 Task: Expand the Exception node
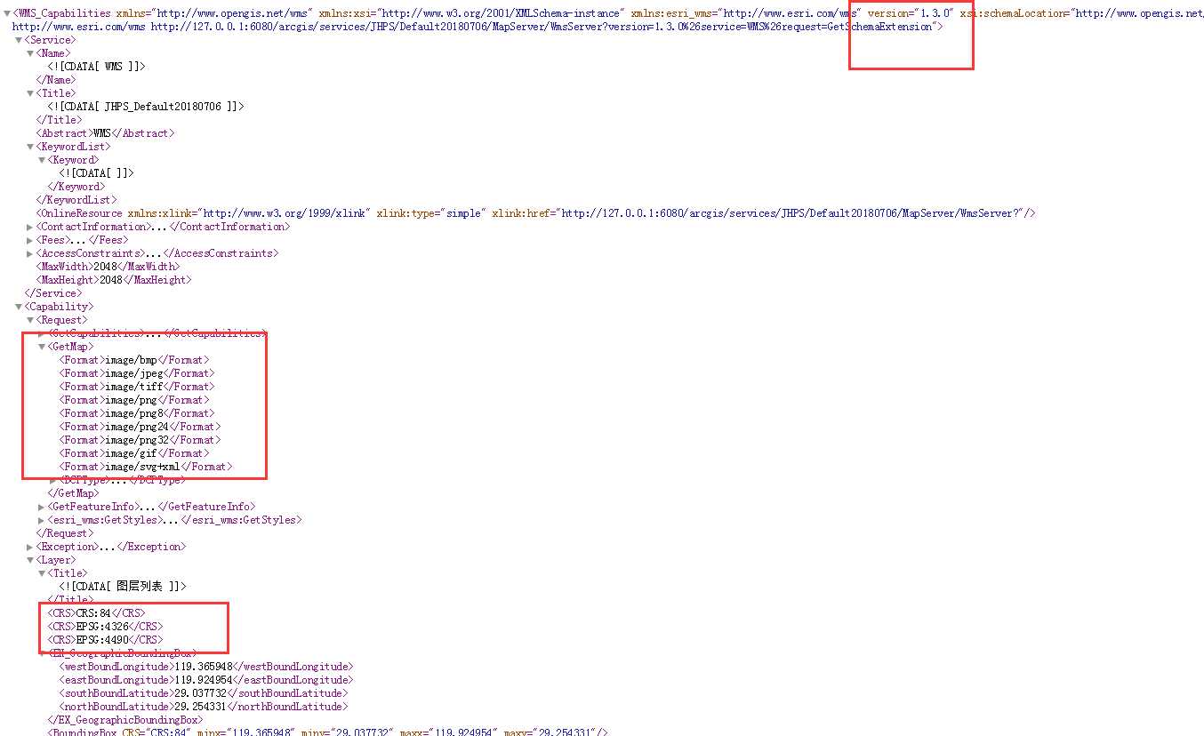pyautogui.click(x=30, y=547)
